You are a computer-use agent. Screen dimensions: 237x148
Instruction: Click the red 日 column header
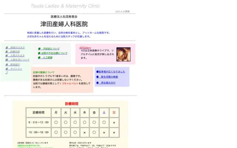[x=114, y=112]
